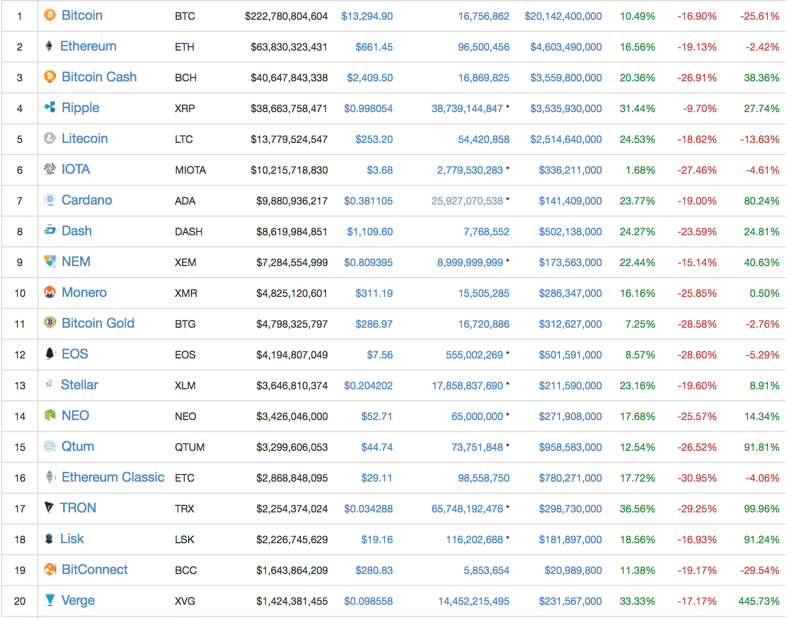Click the Litecoin logo icon
This screenshot has width=790, height=618.
50,139
